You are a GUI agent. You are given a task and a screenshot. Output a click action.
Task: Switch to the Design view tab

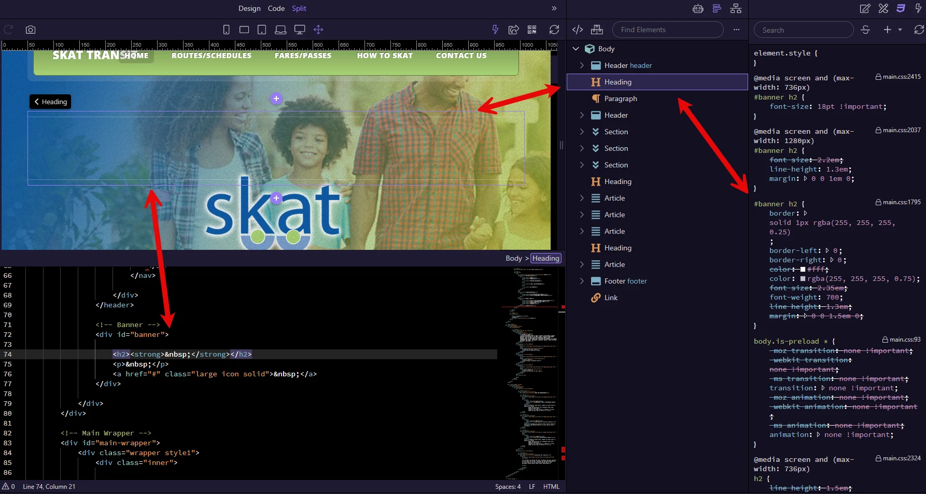pyautogui.click(x=249, y=8)
